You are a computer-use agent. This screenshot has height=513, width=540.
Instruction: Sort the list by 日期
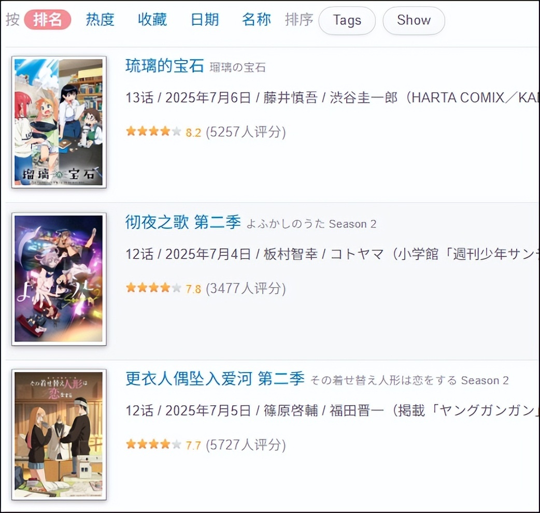[205, 20]
